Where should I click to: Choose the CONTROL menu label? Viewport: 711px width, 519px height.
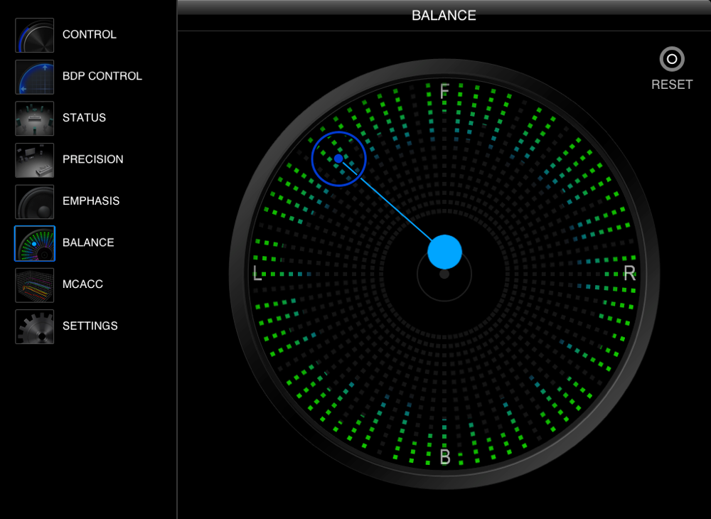pos(90,34)
